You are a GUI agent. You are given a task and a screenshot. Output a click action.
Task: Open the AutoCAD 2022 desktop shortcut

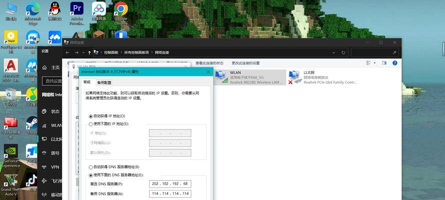11,69
